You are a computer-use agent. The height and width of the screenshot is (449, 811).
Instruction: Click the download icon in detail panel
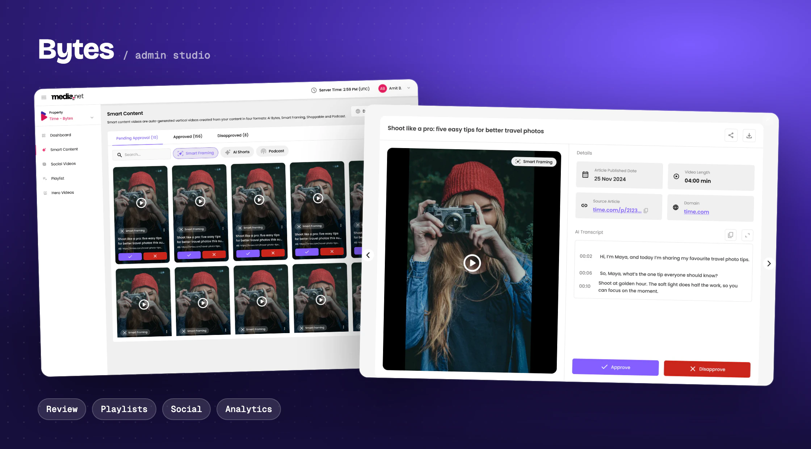[749, 135]
